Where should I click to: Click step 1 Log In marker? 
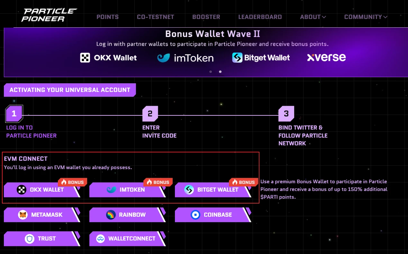[14, 114]
